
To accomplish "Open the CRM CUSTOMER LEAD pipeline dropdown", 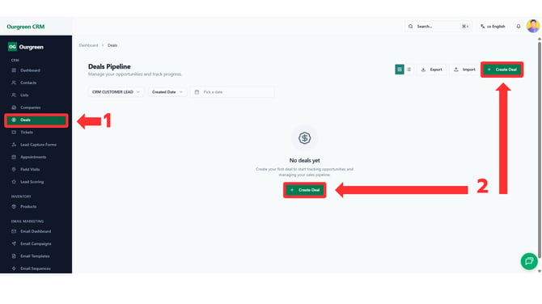I will (116, 92).
